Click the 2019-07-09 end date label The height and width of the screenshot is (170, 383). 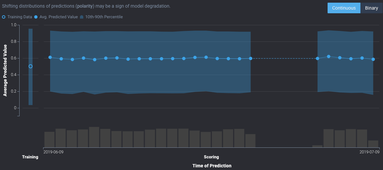tap(369, 151)
